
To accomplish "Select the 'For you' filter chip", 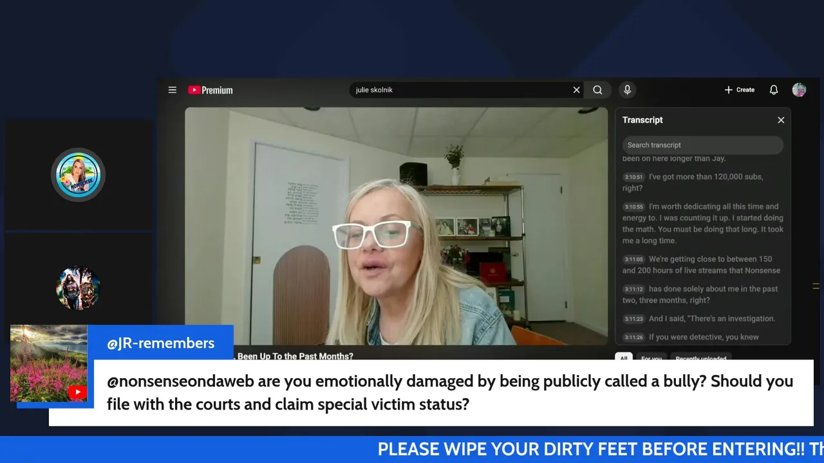I will [651, 358].
